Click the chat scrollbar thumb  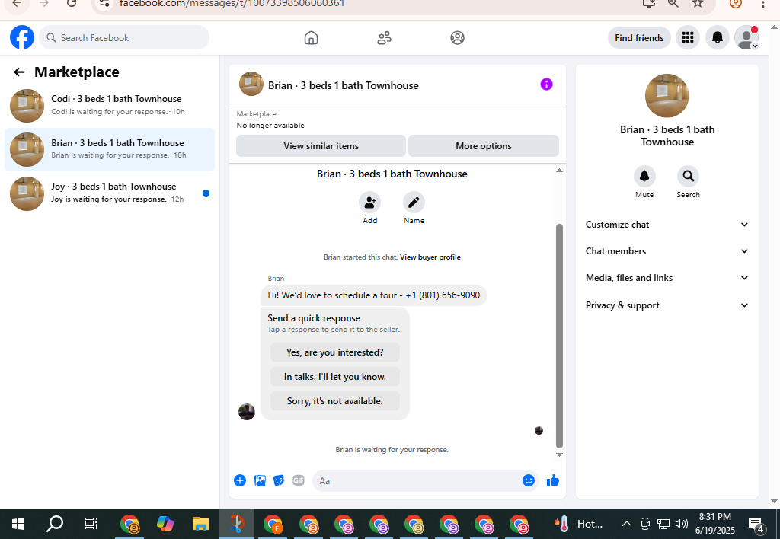[559, 336]
